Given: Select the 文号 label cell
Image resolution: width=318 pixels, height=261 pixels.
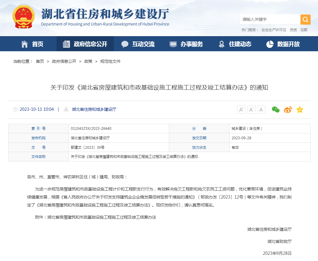Looking at the screenshot, I should coord(39,148).
